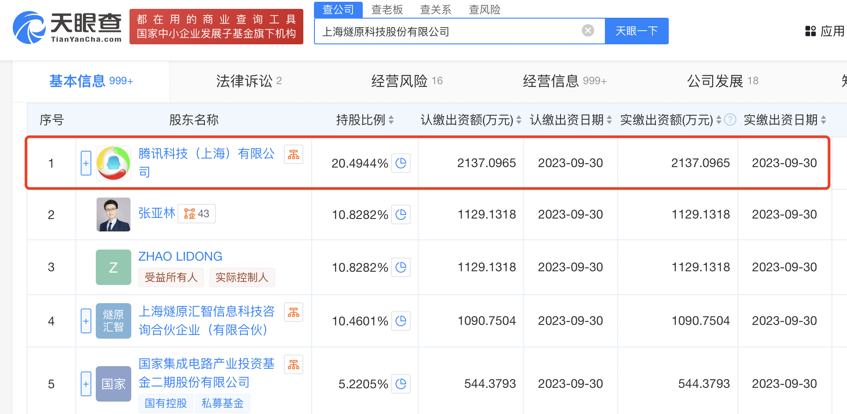847x414 pixels.
Task: Click the 燧原汇智 logo tile
Action: [114, 321]
